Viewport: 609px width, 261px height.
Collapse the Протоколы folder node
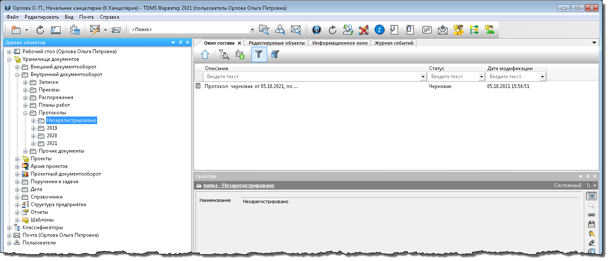(26, 113)
